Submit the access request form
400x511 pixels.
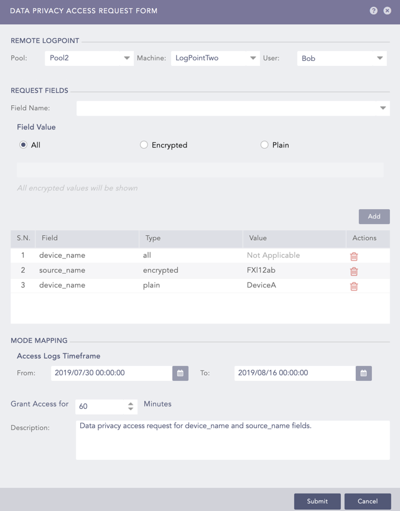click(317, 501)
